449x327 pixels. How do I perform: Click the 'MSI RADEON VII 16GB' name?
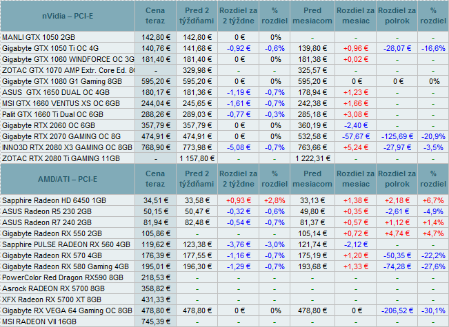39,322
